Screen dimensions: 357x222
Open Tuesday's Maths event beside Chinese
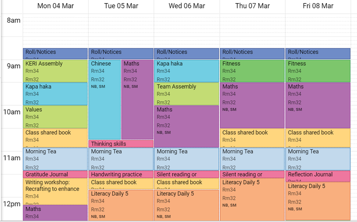point(137,100)
